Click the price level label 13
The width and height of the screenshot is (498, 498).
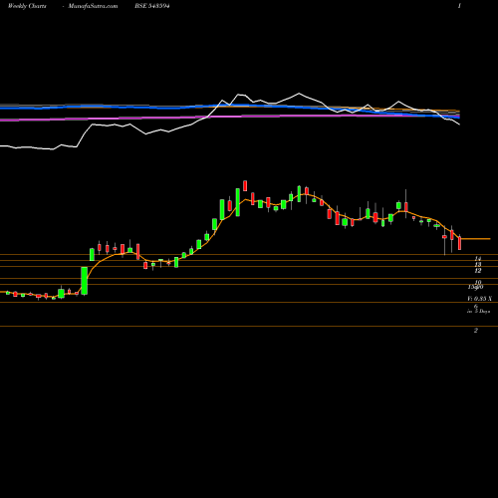point(478,265)
